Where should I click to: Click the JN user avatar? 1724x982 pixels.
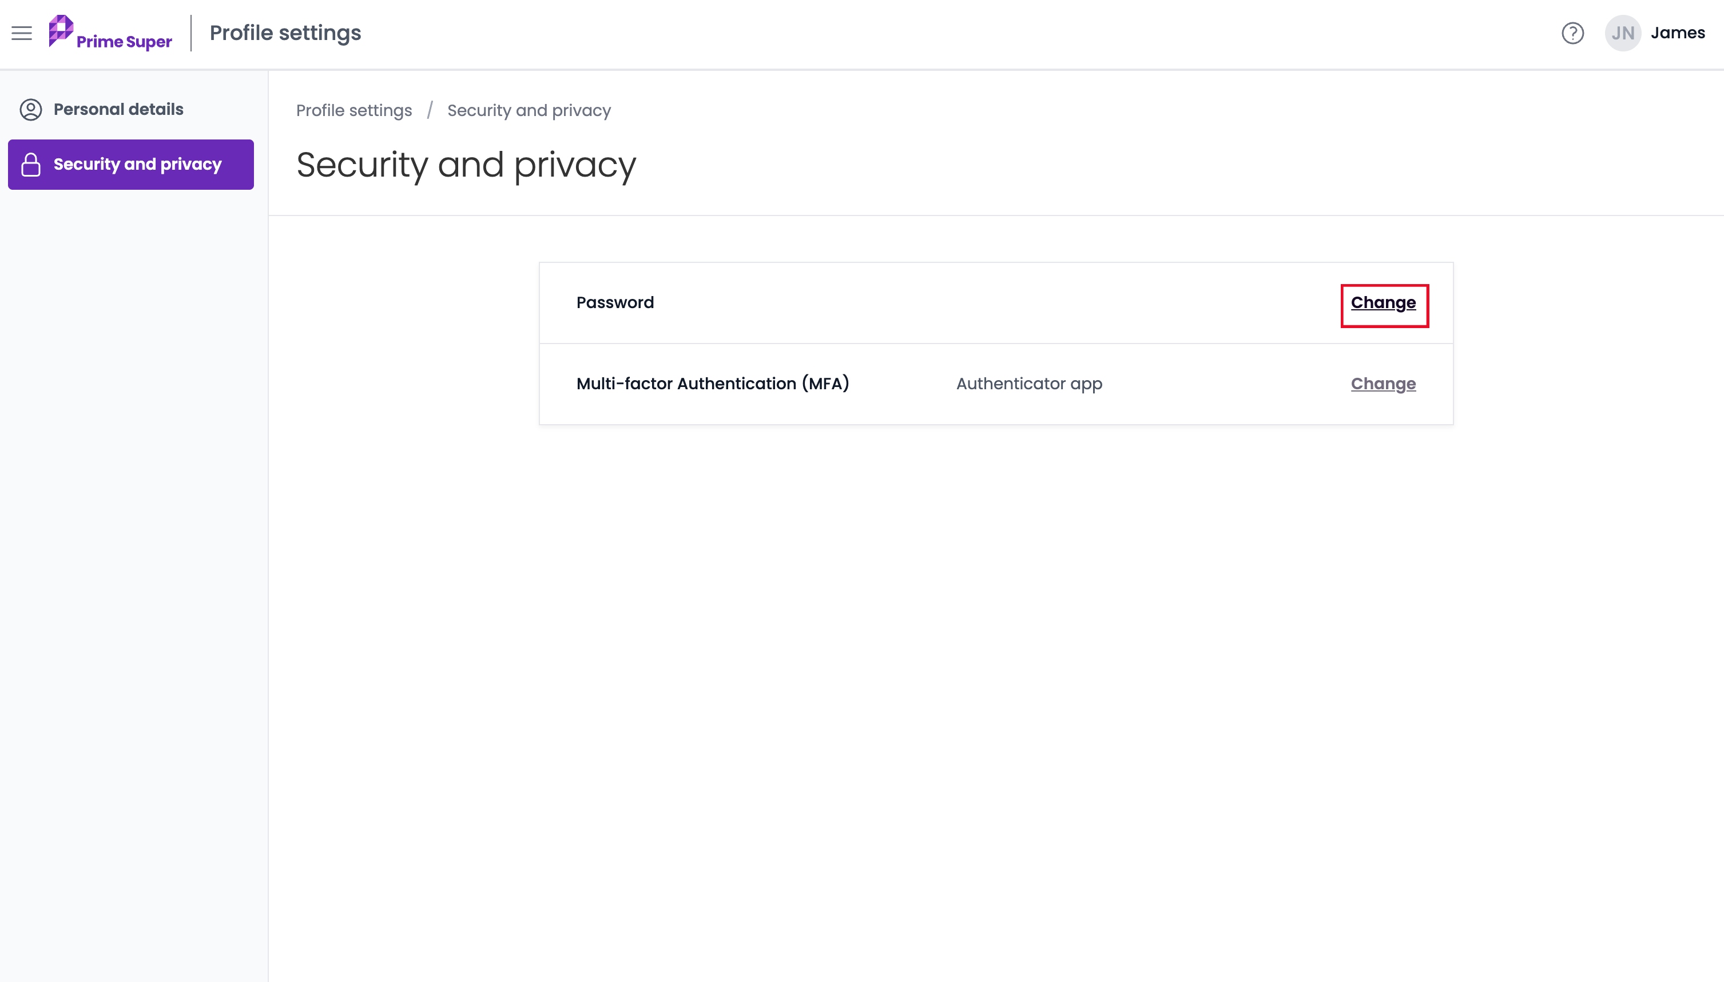click(x=1622, y=33)
